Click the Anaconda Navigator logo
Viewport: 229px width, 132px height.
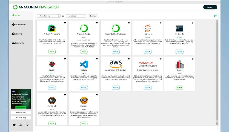tap(36, 7)
